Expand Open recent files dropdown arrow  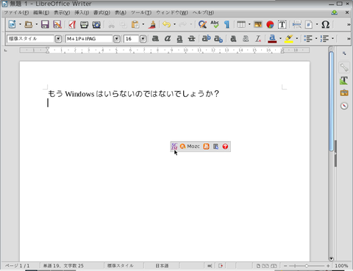(37, 24)
